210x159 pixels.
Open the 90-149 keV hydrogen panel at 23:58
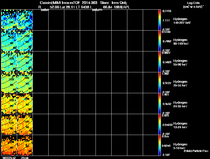tap(25, 41)
